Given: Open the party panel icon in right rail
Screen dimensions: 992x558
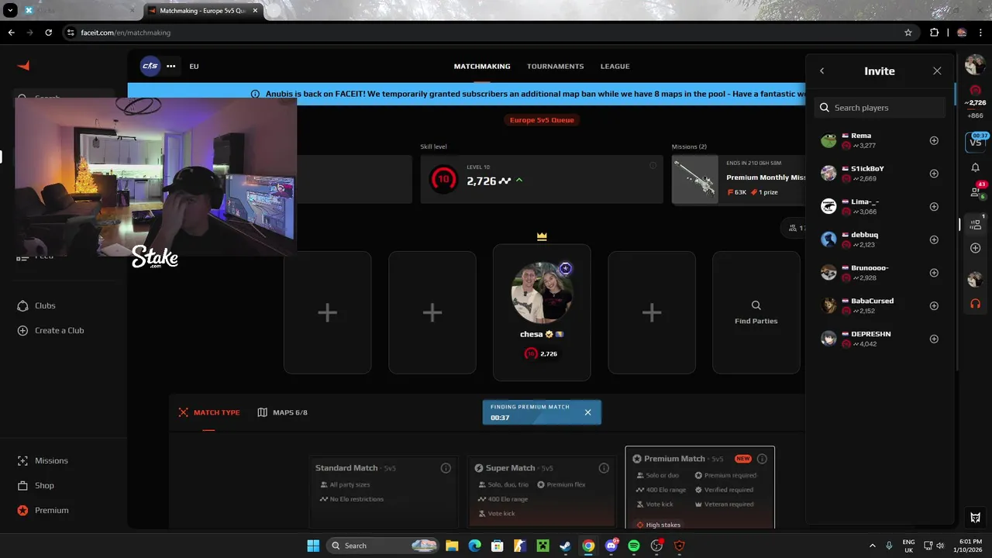Looking at the screenshot, I should click(975, 224).
